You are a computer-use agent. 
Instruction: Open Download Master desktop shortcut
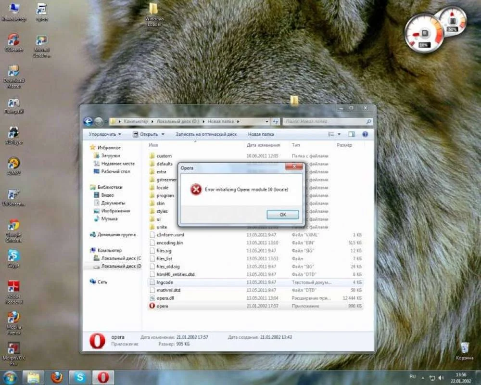(14, 77)
